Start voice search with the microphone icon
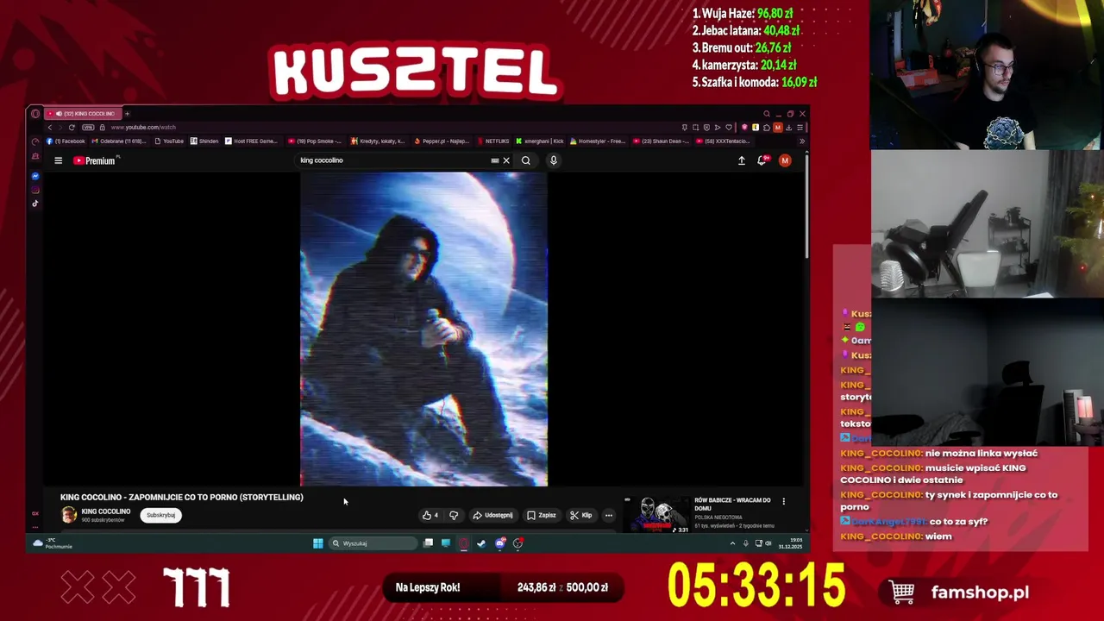The image size is (1104, 621). pyautogui.click(x=554, y=160)
